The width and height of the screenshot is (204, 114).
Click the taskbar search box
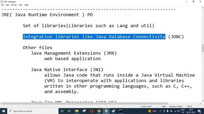tap(33, 111)
